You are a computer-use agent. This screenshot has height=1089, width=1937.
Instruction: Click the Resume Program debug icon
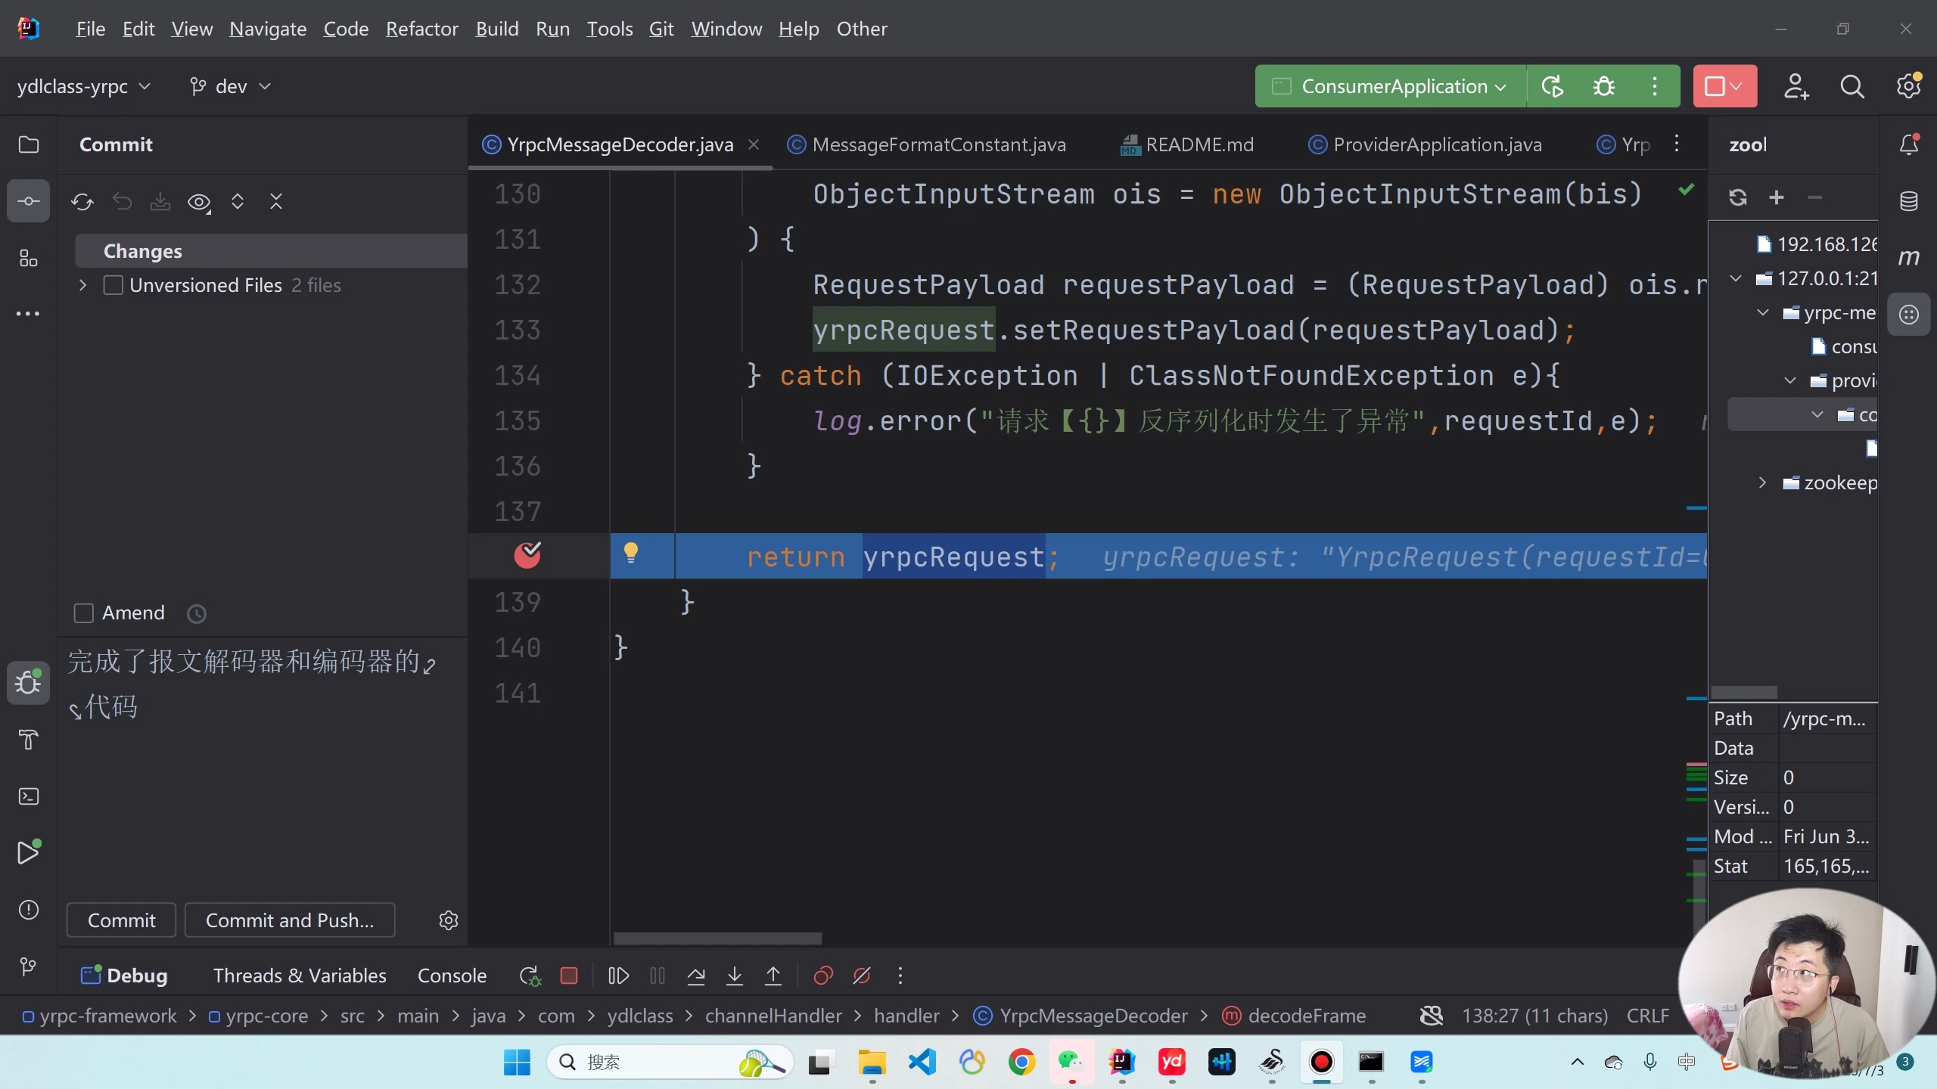(x=618, y=976)
